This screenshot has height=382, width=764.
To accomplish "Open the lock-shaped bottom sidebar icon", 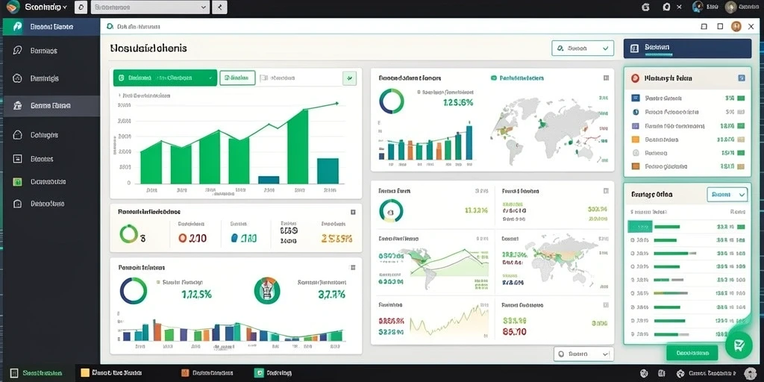I will click(x=18, y=204).
